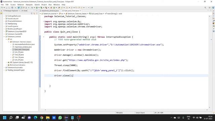The width and height of the screenshot is (215, 121).
Task: Click the green Run button in toolbar
Action: [x=37, y=8]
